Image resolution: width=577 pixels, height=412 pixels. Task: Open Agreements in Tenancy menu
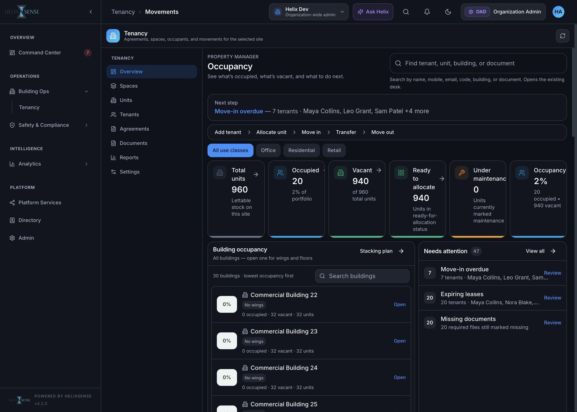(x=152, y=129)
